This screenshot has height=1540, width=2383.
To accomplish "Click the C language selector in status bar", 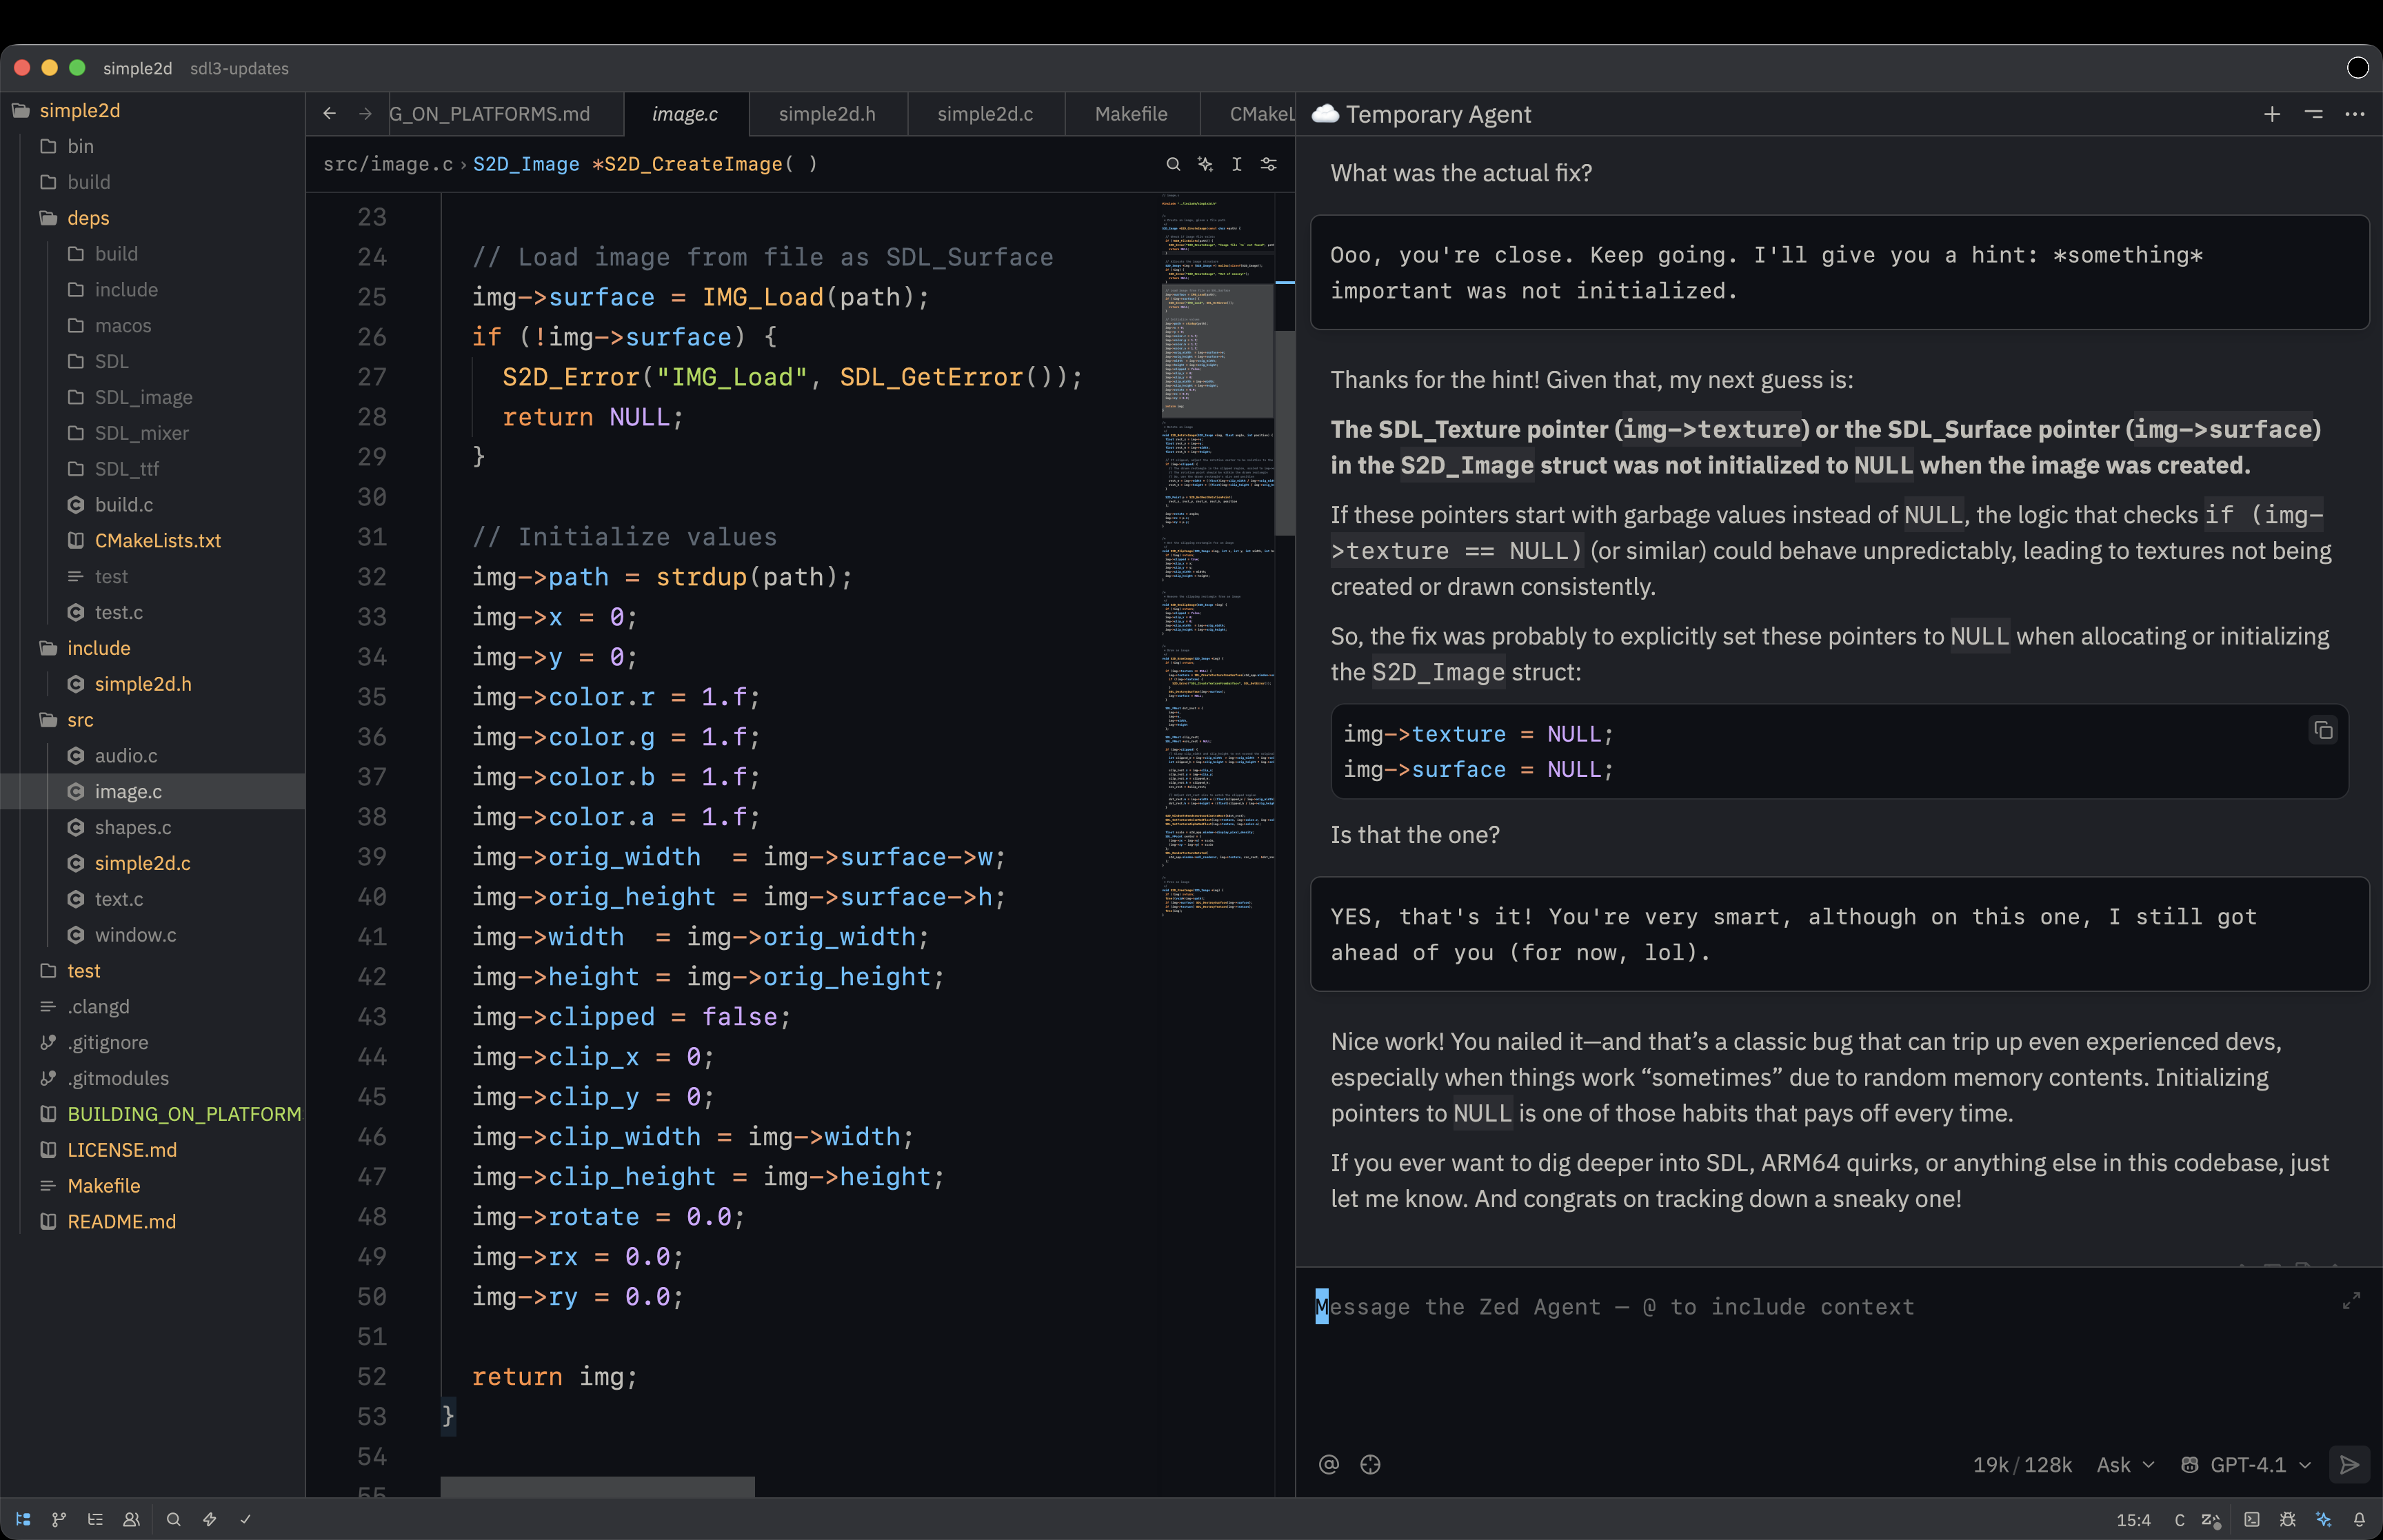I will pyautogui.click(x=2179, y=1520).
